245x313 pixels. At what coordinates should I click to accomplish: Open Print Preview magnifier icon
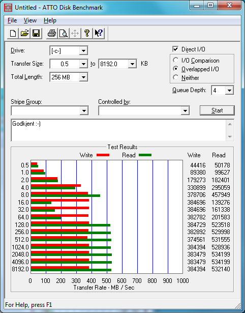[x=64, y=33]
